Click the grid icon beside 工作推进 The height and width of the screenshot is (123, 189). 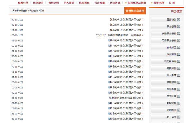178,47
